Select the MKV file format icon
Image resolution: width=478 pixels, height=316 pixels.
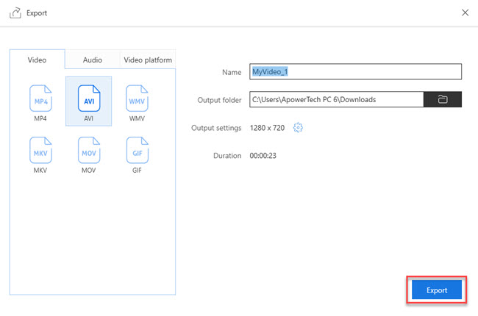pos(40,150)
